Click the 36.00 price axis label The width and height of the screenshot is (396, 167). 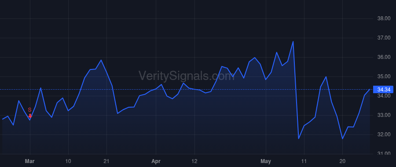[x=384, y=57]
